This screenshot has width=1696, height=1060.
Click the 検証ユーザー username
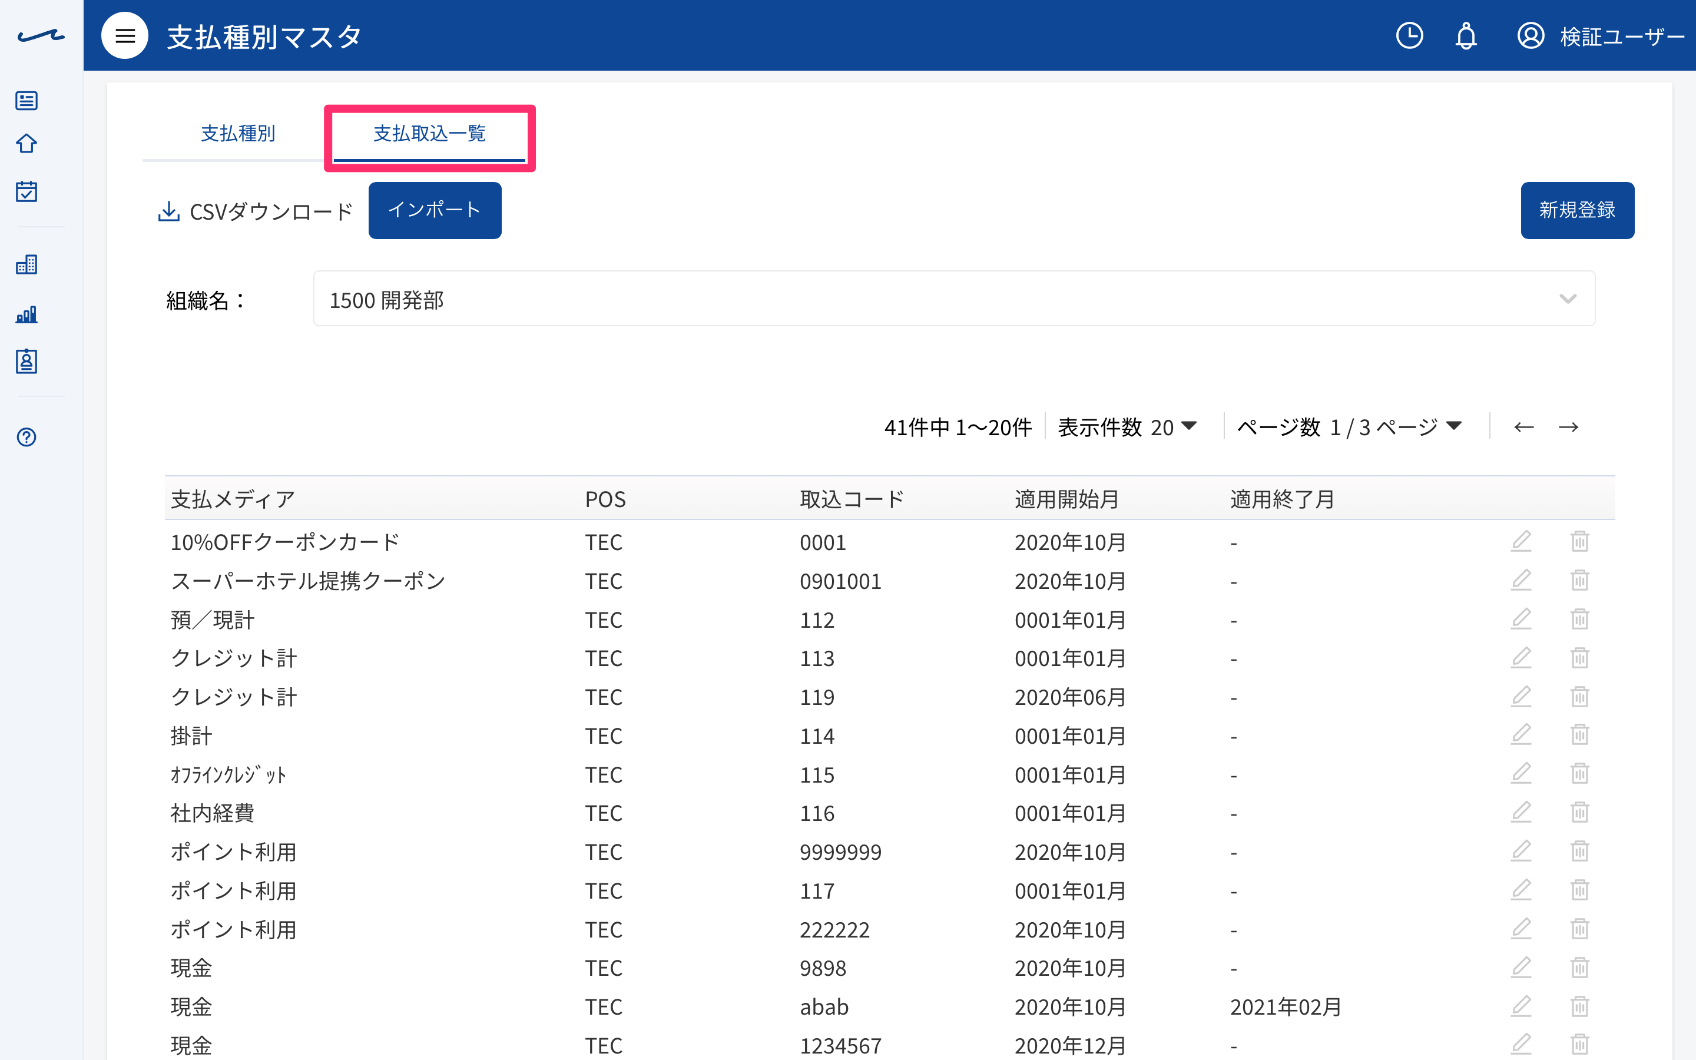pos(1622,37)
